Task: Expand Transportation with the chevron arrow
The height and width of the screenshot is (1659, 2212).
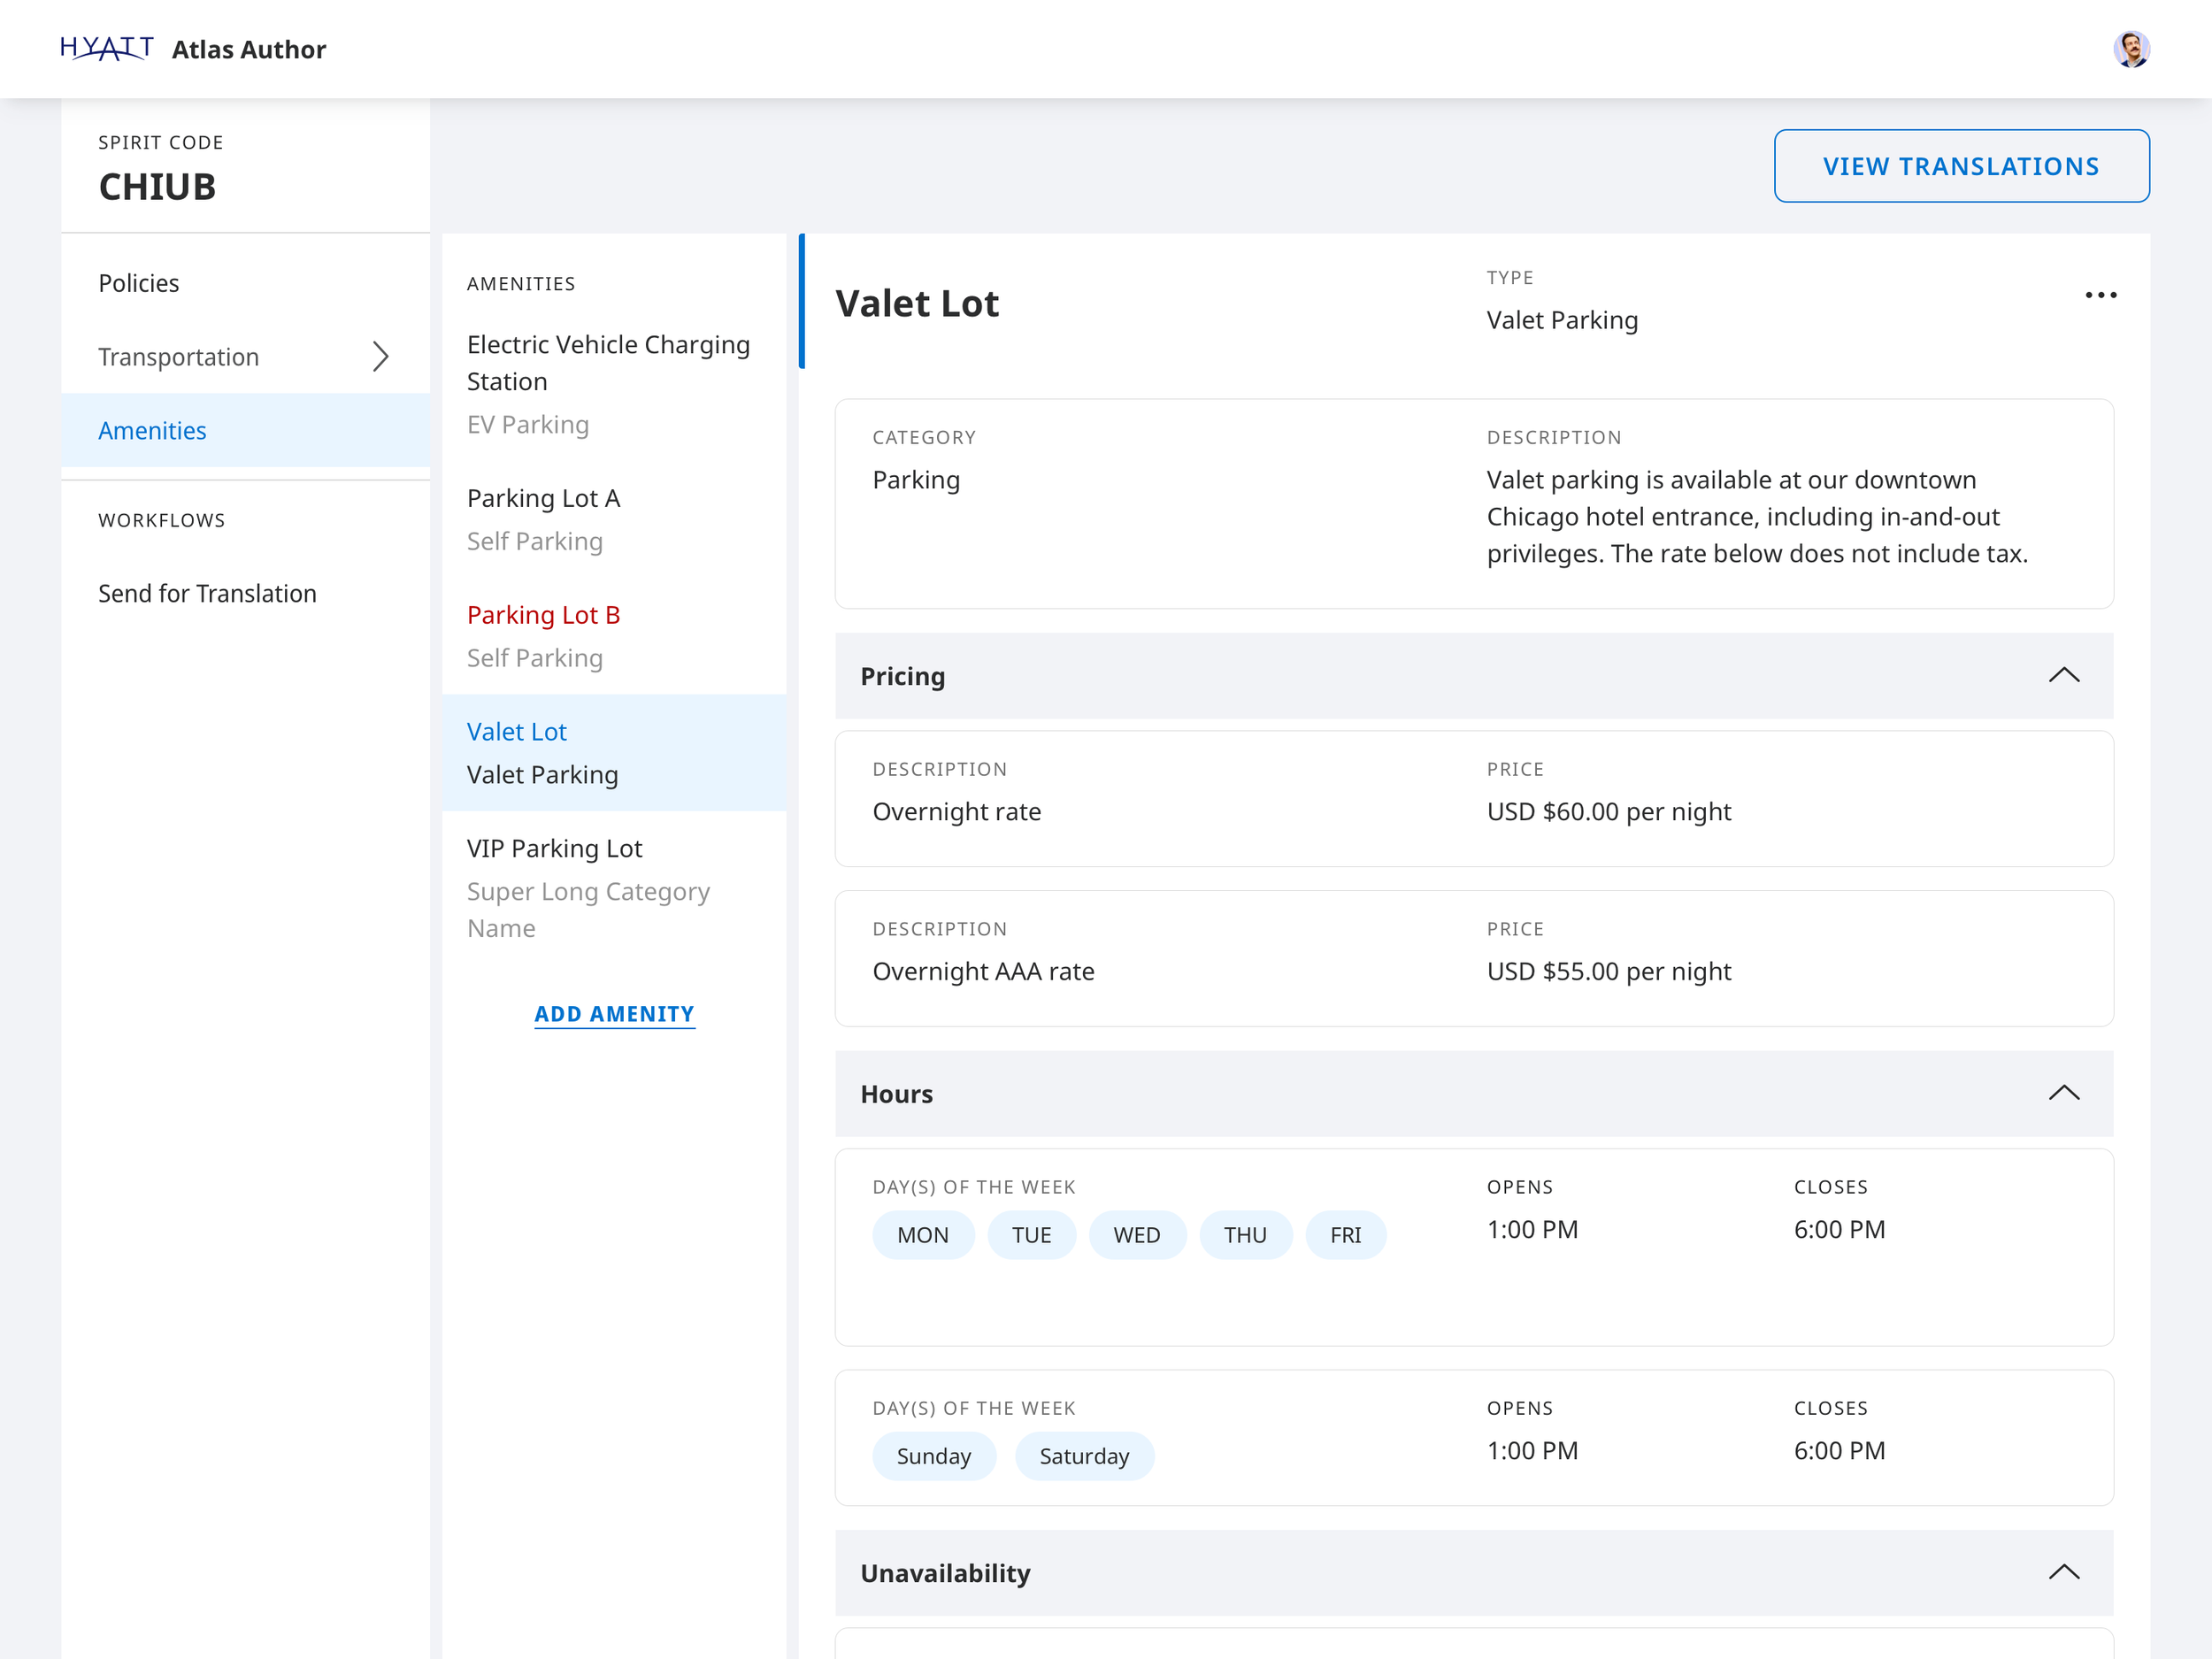Action: (x=380, y=357)
